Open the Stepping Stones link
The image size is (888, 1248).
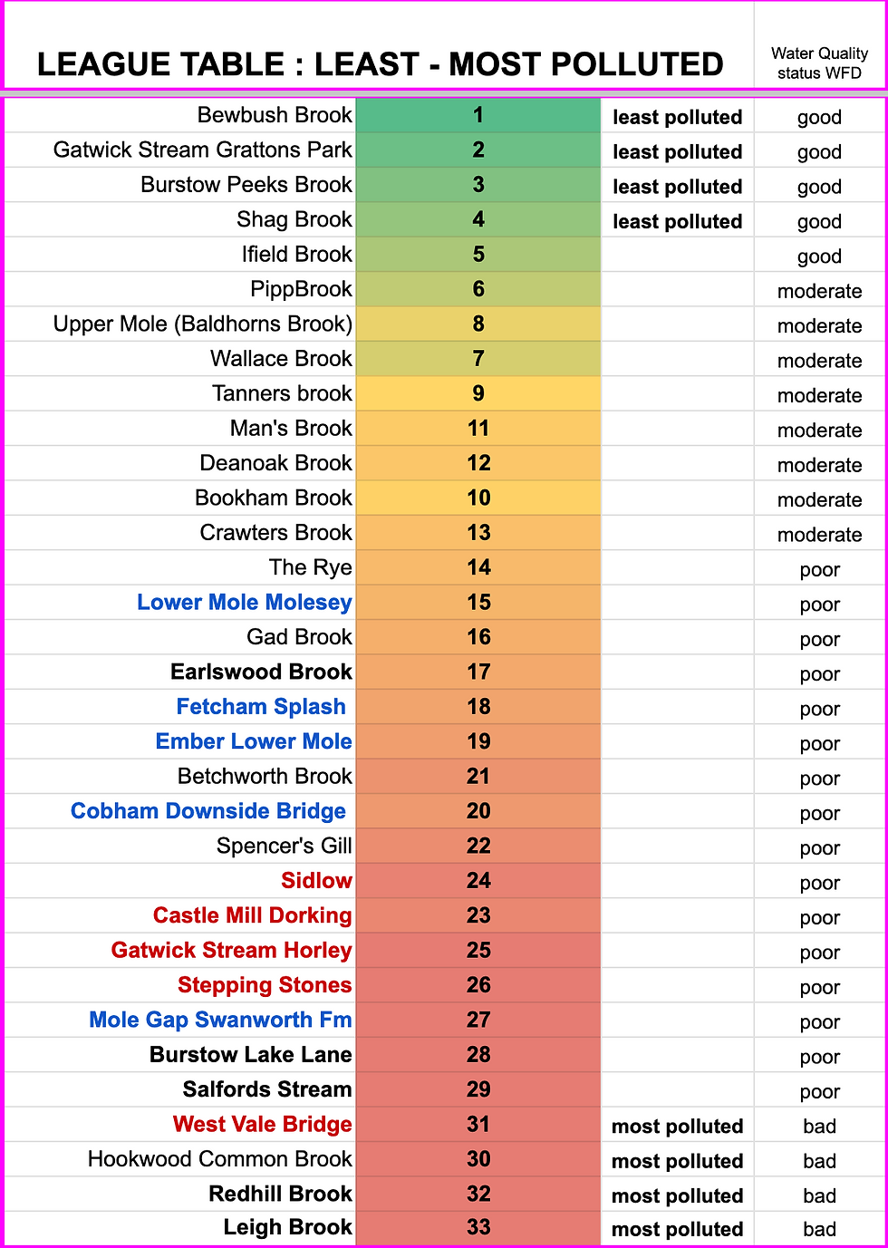[x=265, y=985]
